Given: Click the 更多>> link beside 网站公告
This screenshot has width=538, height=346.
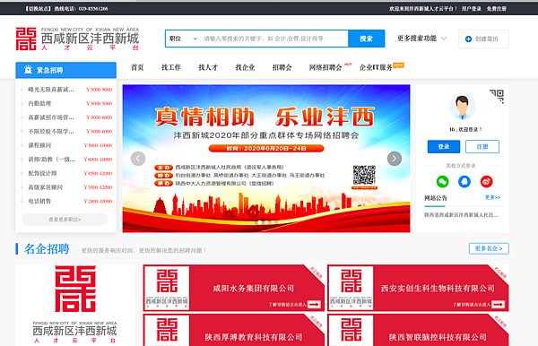Looking at the screenshot, I should pos(492,197).
